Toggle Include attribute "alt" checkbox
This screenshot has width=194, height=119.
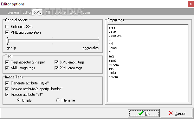tap(7, 95)
